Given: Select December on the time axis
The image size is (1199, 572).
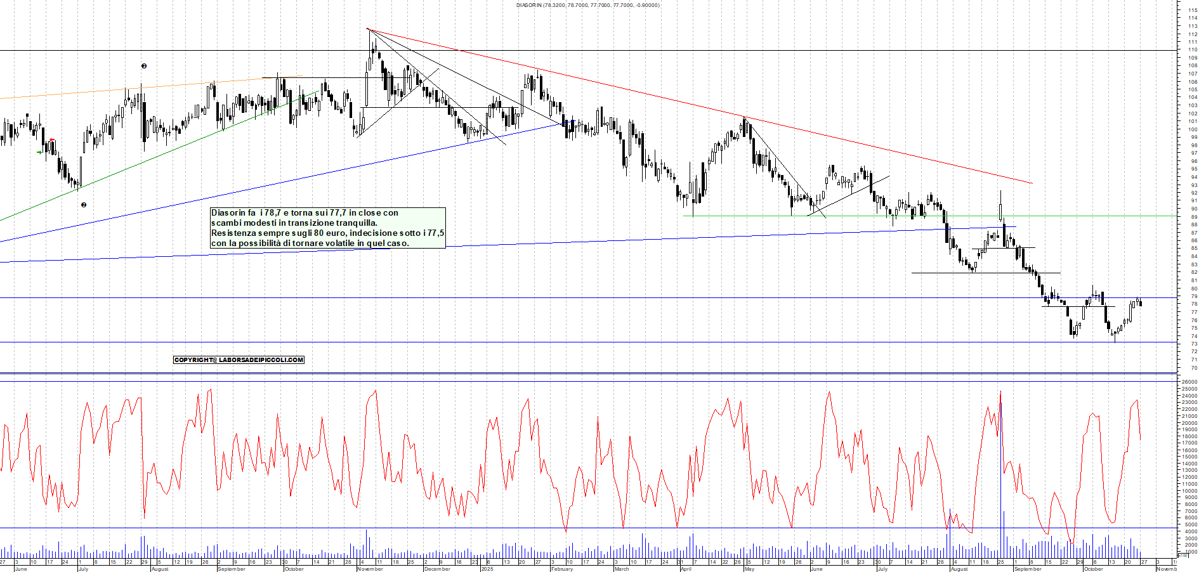Looking at the screenshot, I should (437, 569).
